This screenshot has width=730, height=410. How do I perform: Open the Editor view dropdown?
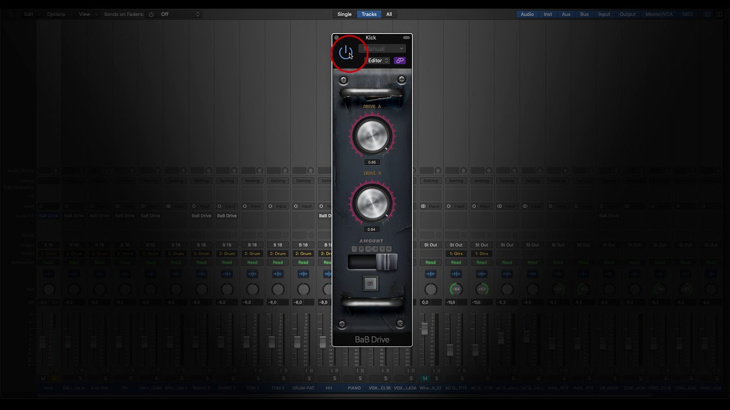coord(378,60)
